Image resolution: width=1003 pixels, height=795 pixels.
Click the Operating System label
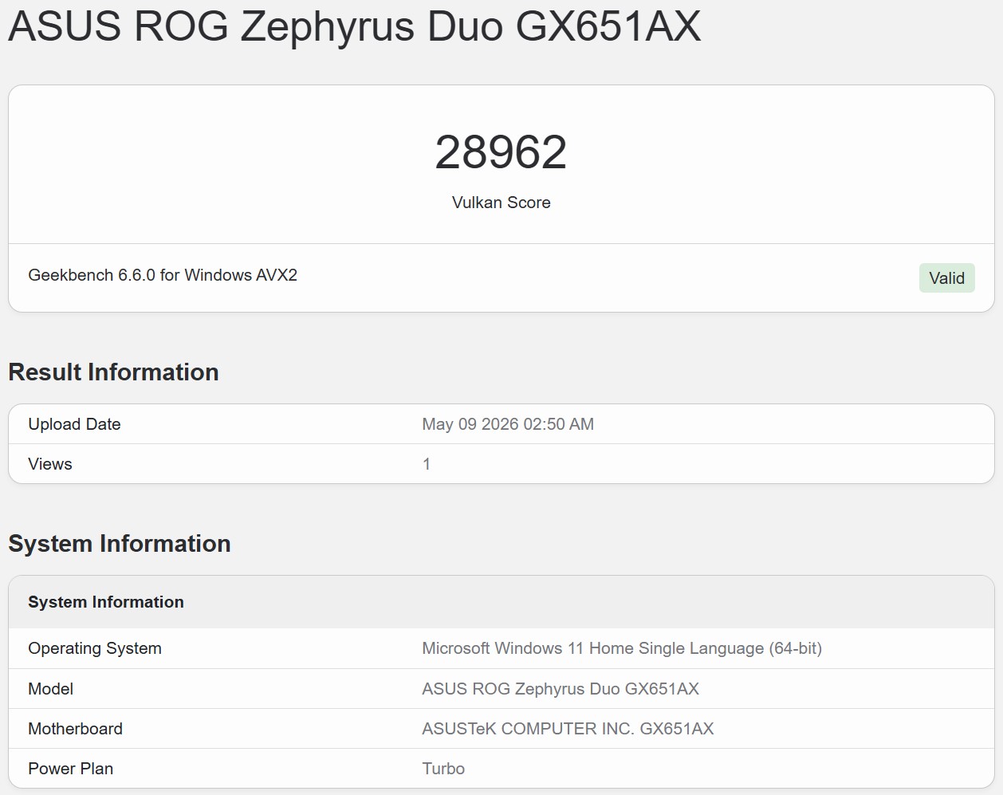[x=95, y=648]
